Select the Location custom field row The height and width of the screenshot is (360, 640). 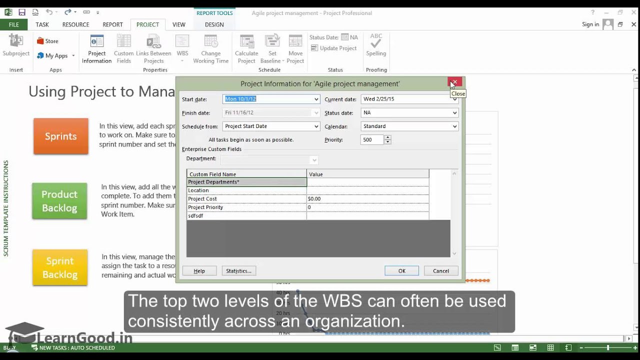coord(307,190)
